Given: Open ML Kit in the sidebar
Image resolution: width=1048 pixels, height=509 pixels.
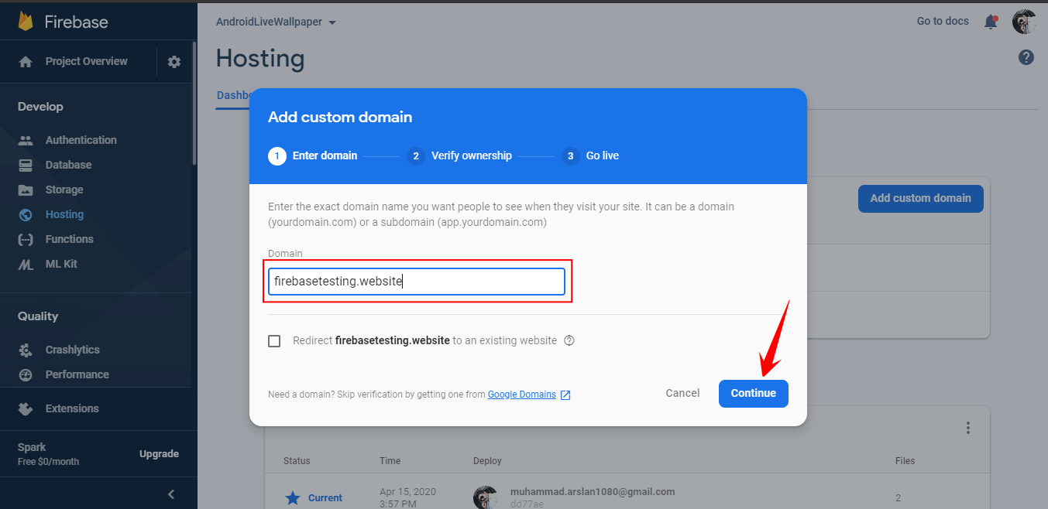Looking at the screenshot, I should 61,265.
